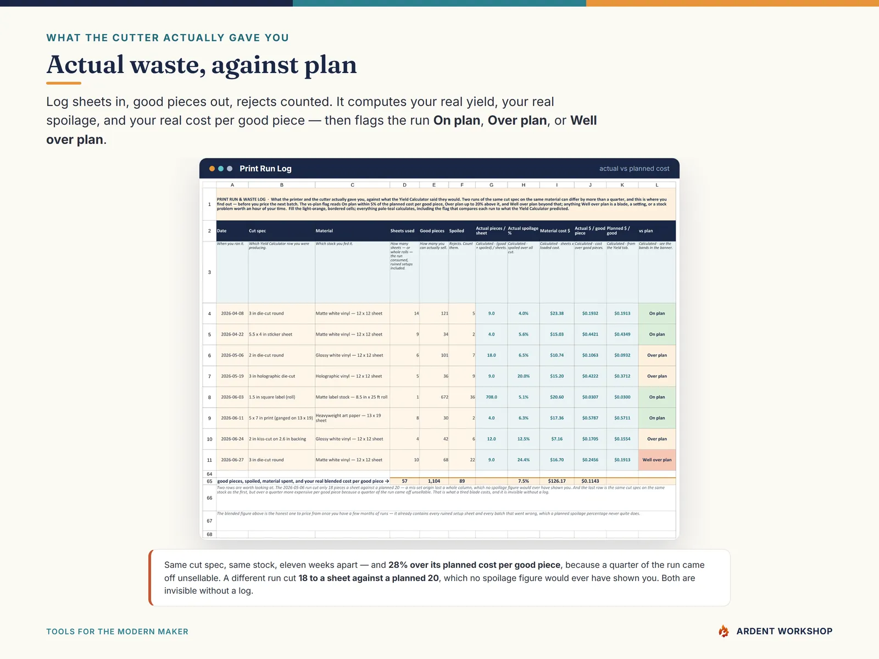This screenshot has width=879, height=659.
Task: Select totals row good pieces 1,104
Action: [434, 481]
